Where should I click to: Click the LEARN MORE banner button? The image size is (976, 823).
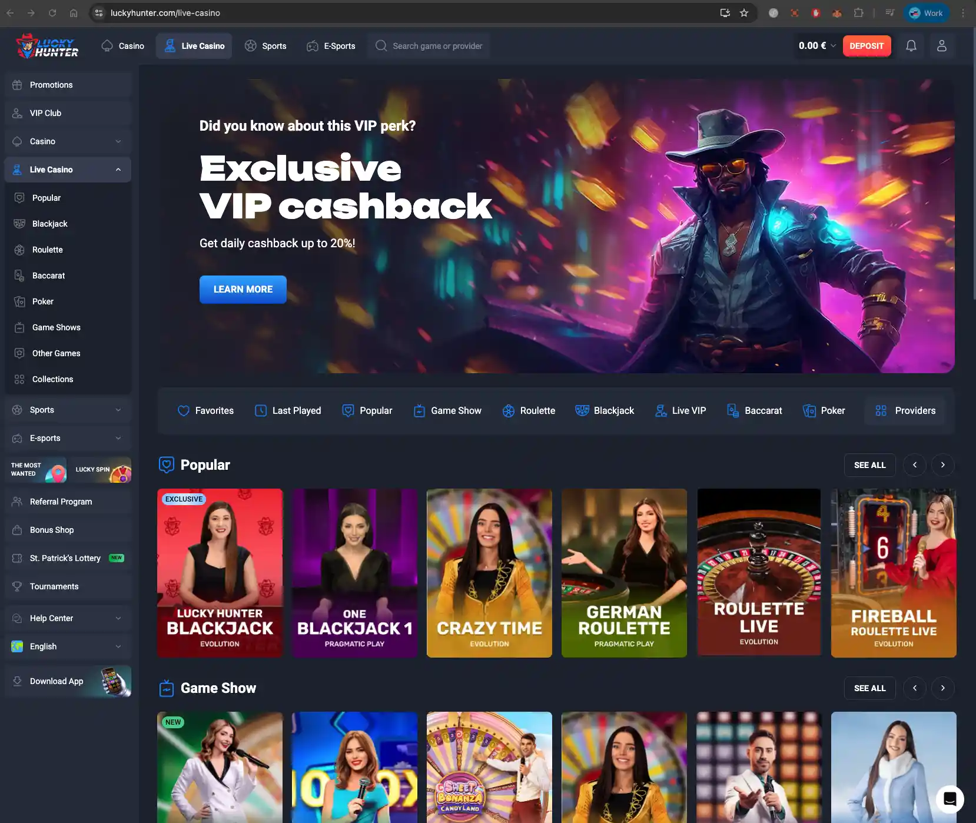243,290
